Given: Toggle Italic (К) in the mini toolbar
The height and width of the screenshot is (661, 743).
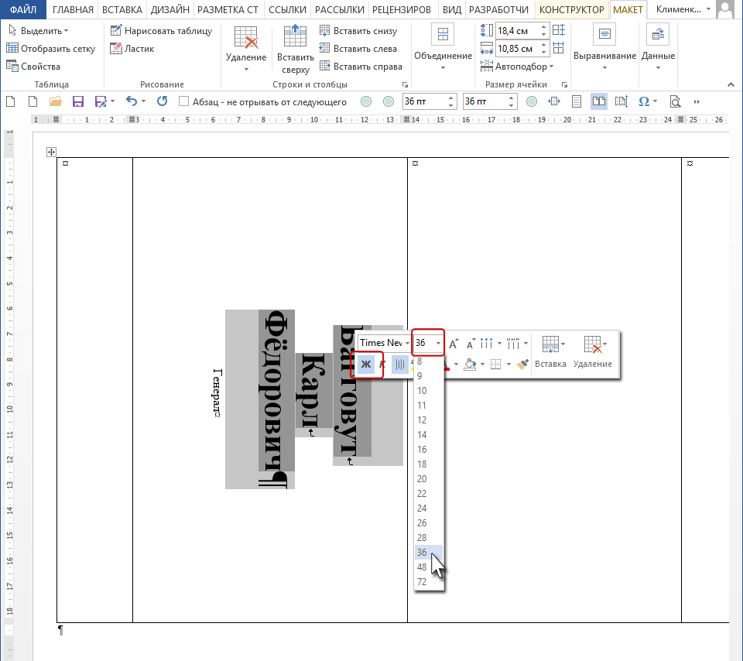Looking at the screenshot, I should [383, 364].
